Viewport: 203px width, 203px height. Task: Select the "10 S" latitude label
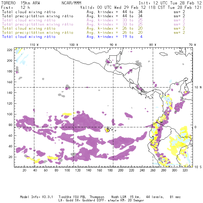point(198,167)
